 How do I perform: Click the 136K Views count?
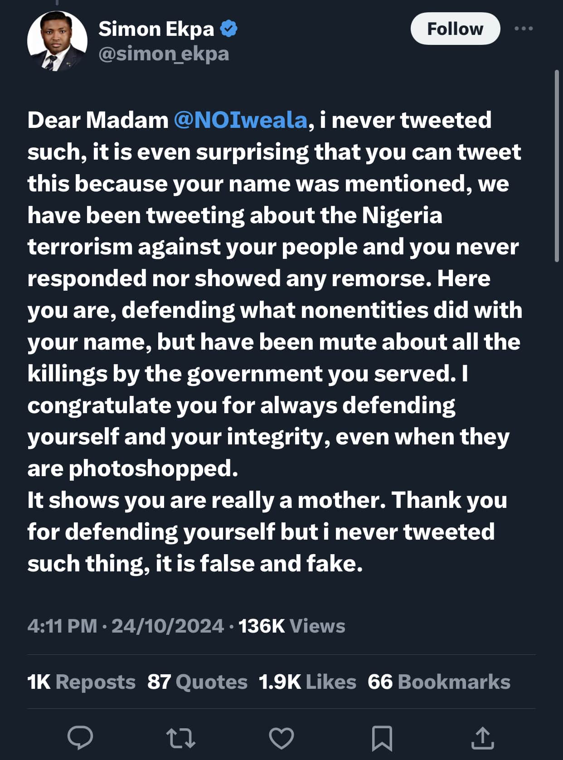[291, 626]
